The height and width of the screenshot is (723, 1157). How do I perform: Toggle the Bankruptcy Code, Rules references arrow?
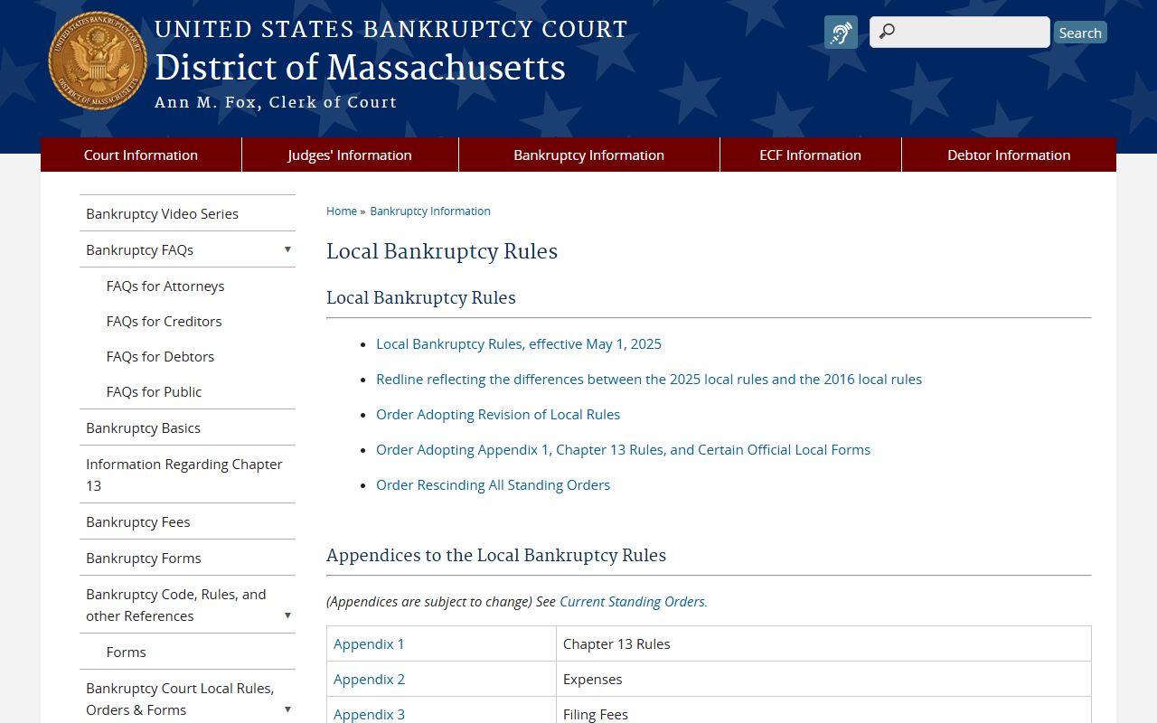coord(287,615)
